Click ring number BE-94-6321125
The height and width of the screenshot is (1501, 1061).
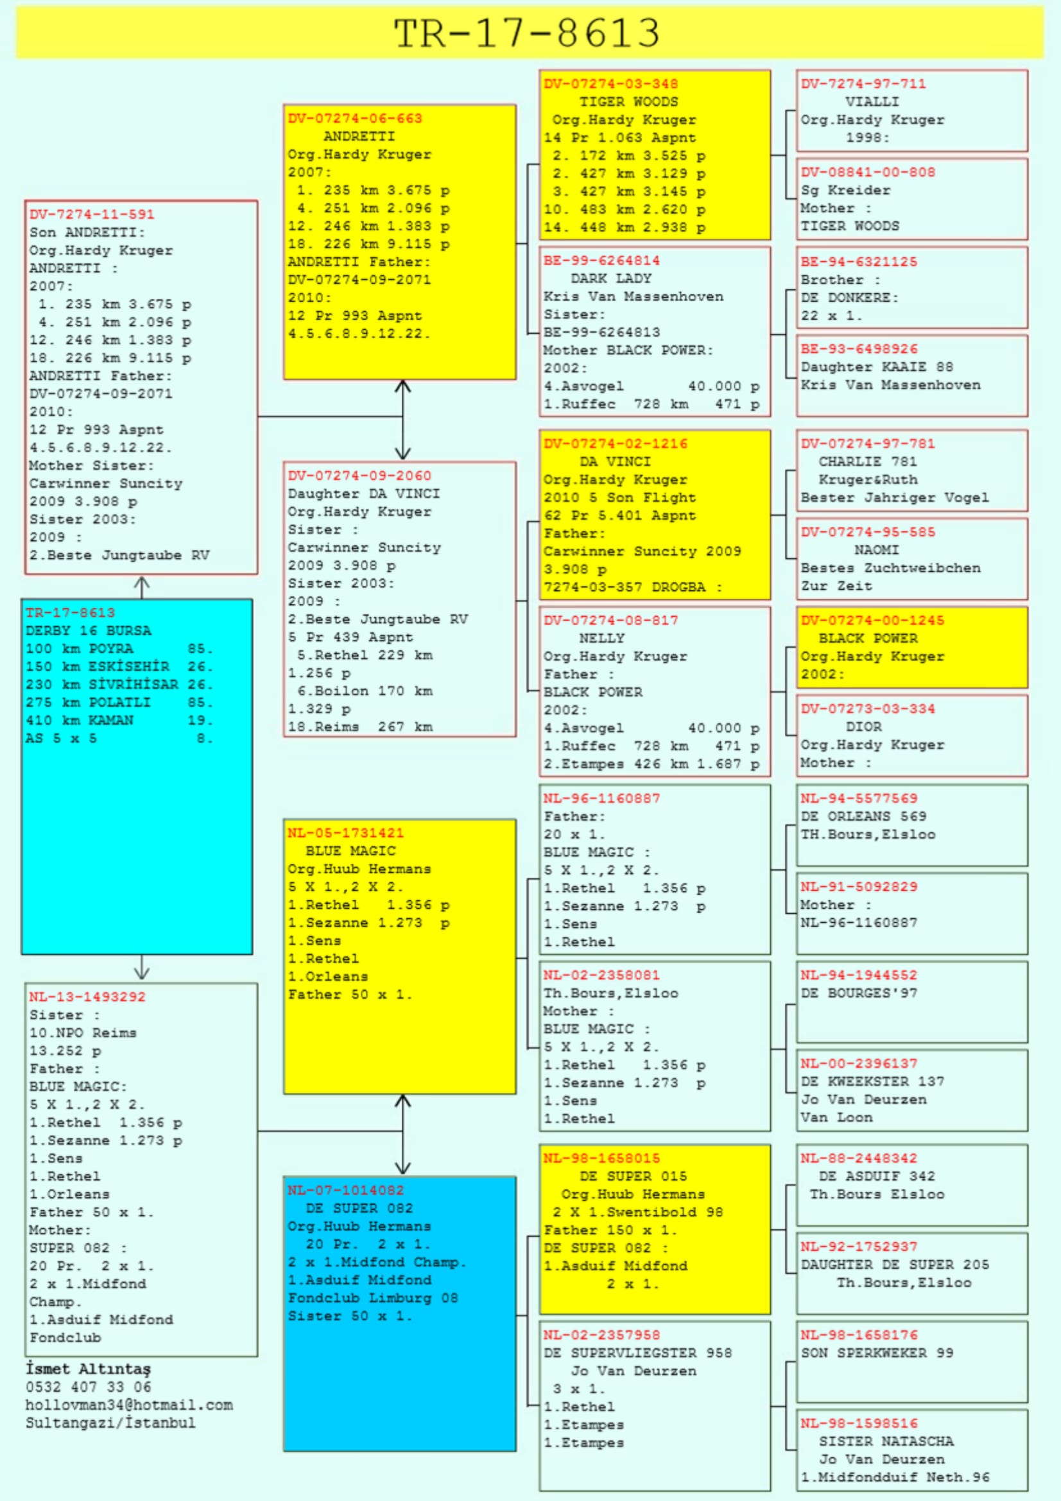point(859,261)
